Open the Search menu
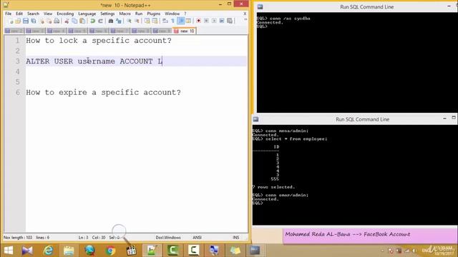 (x=33, y=14)
